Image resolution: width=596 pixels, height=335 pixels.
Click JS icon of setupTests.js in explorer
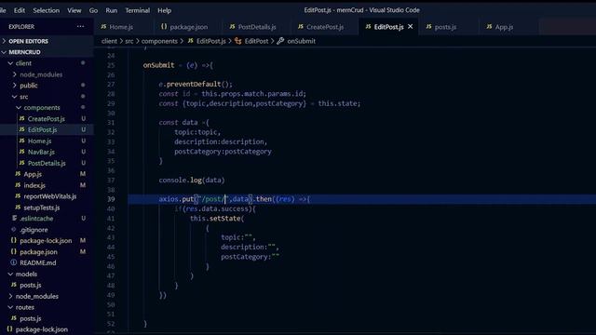tap(18, 208)
